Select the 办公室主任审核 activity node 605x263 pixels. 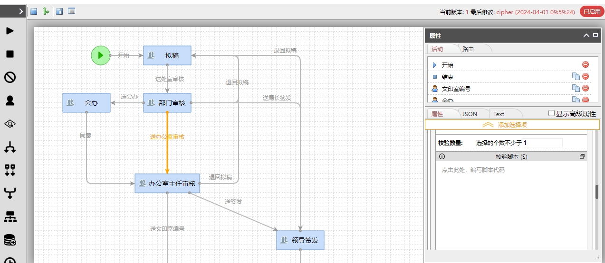click(167, 183)
